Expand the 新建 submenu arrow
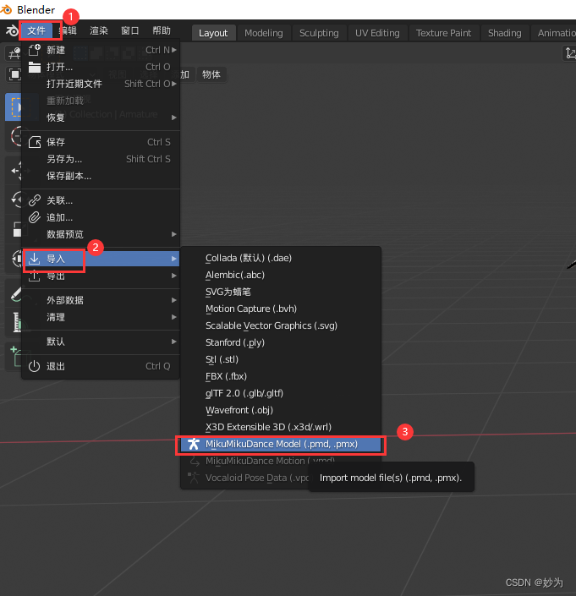576x596 pixels. pyautogui.click(x=174, y=50)
